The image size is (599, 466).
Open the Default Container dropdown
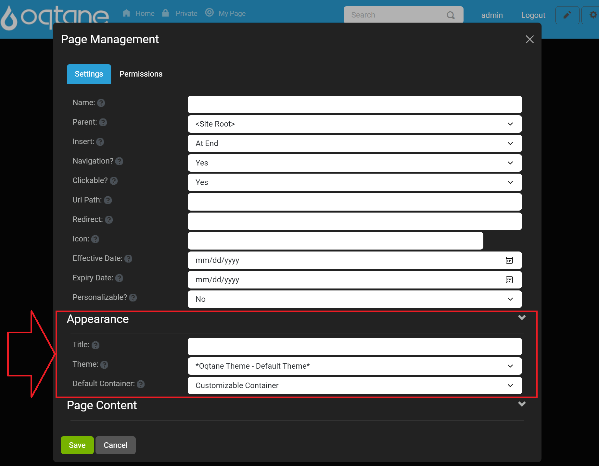pos(355,386)
